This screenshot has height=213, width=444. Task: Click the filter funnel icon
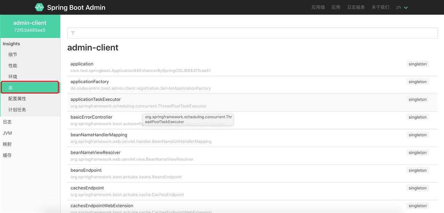pyautogui.click(x=73, y=33)
